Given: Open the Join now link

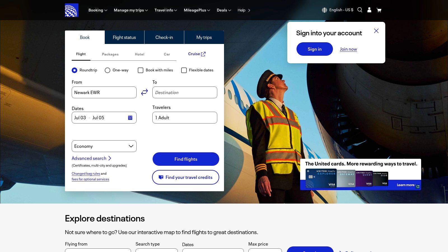Looking at the screenshot, I should tap(348, 49).
